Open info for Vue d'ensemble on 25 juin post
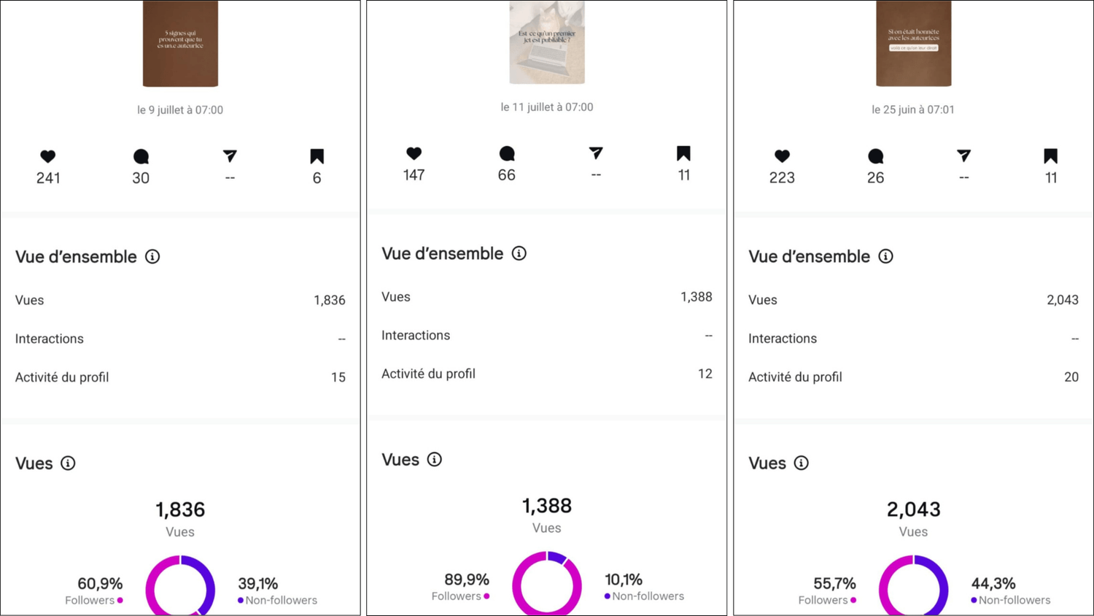This screenshot has width=1094, height=616. (x=885, y=257)
